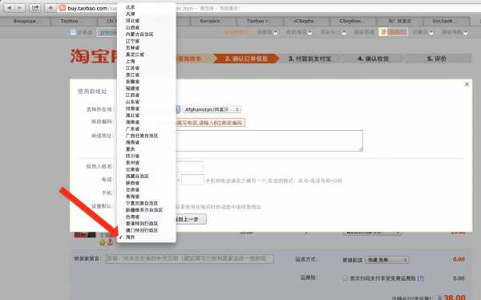481x300 pixels.
Task: Click the 返回上一步 button
Action: coord(191,219)
